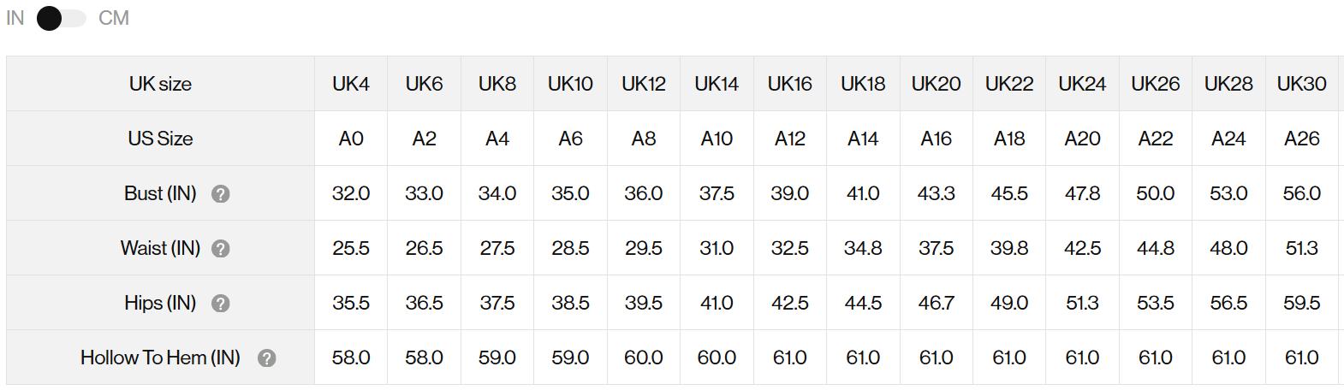Screen dimensions: 1344x390
Task: Click the Bust (IN) row label
Action: click(x=160, y=193)
